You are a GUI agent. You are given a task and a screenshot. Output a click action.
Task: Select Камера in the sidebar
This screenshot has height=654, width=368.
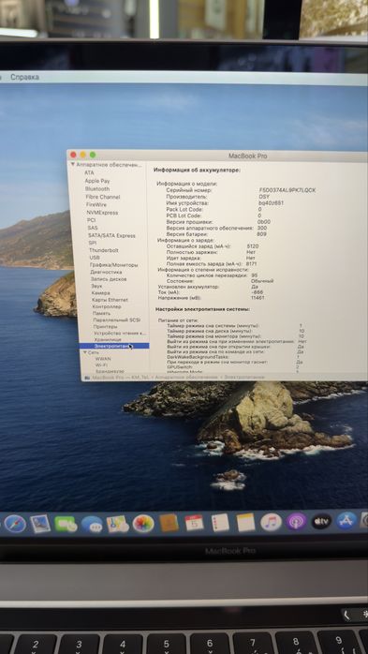(x=101, y=293)
